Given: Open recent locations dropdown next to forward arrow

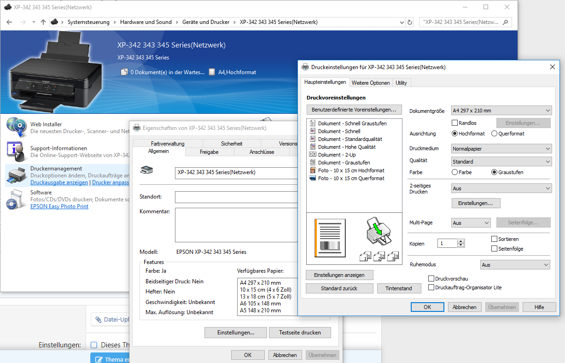Looking at the screenshot, I should pyautogui.click(x=34, y=22).
